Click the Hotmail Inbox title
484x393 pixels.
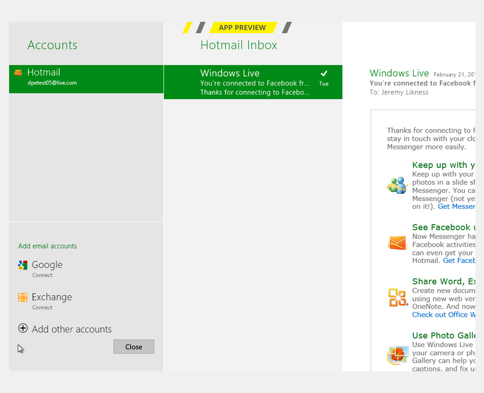point(239,45)
